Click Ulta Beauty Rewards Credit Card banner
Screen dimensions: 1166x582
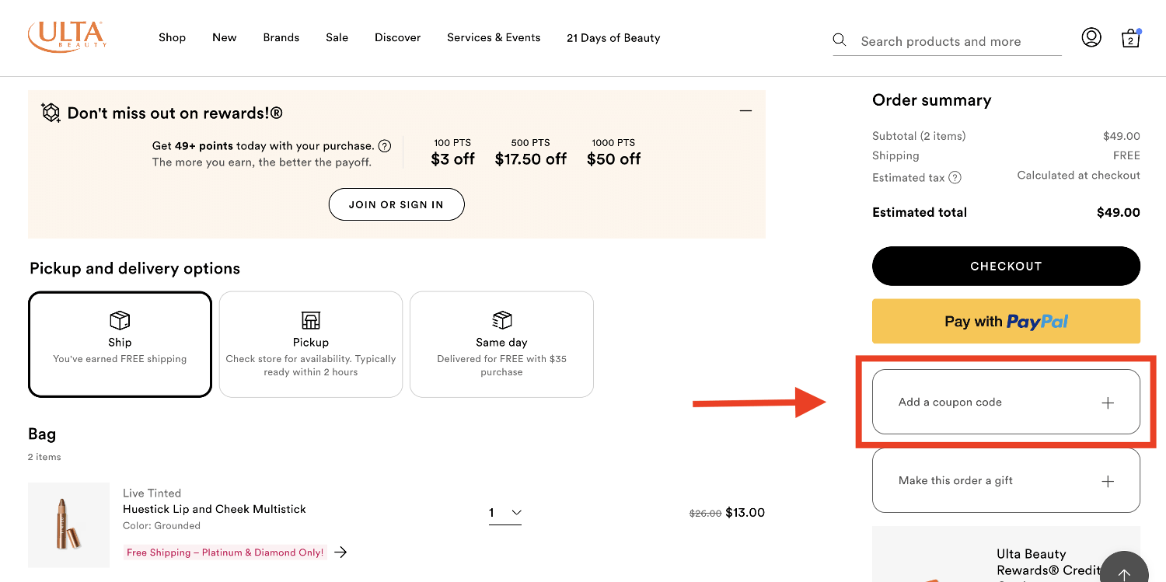coord(1006,554)
